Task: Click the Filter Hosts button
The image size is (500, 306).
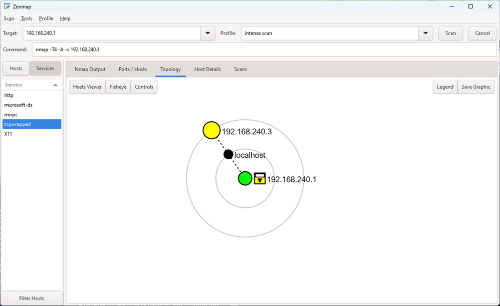Action: coord(32,298)
